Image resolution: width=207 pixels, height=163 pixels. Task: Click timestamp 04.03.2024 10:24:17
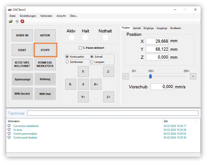[x=175, y=126]
